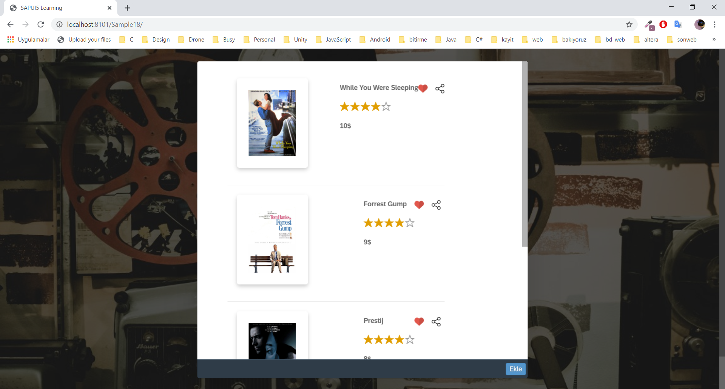Open Prestij poster image
This screenshot has height=389, width=725.
tap(272, 341)
